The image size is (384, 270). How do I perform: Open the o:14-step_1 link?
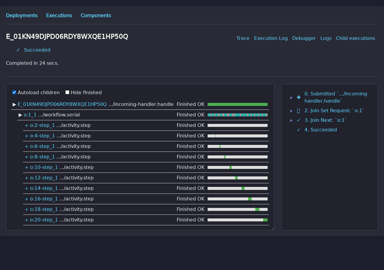click(x=44, y=188)
